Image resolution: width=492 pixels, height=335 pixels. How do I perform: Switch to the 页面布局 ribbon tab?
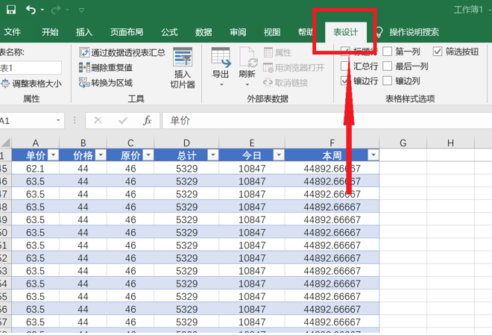[x=127, y=32]
